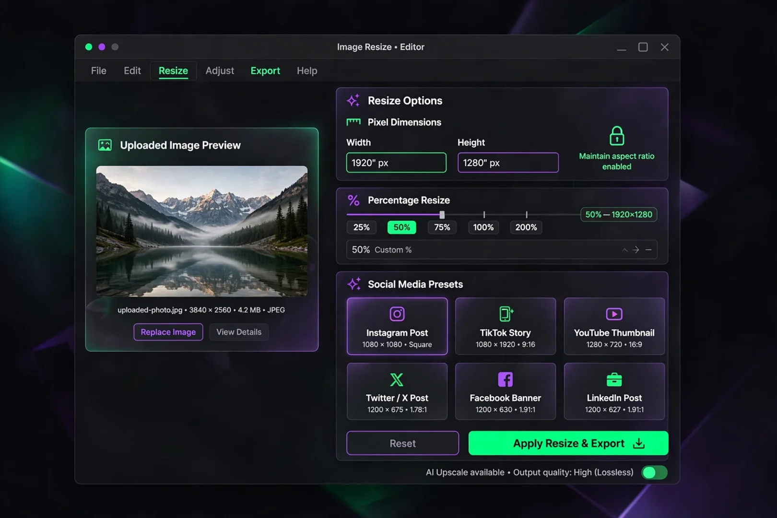
Task: Select the LinkedIn briefcase icon
Action: (x=614, y=379)
